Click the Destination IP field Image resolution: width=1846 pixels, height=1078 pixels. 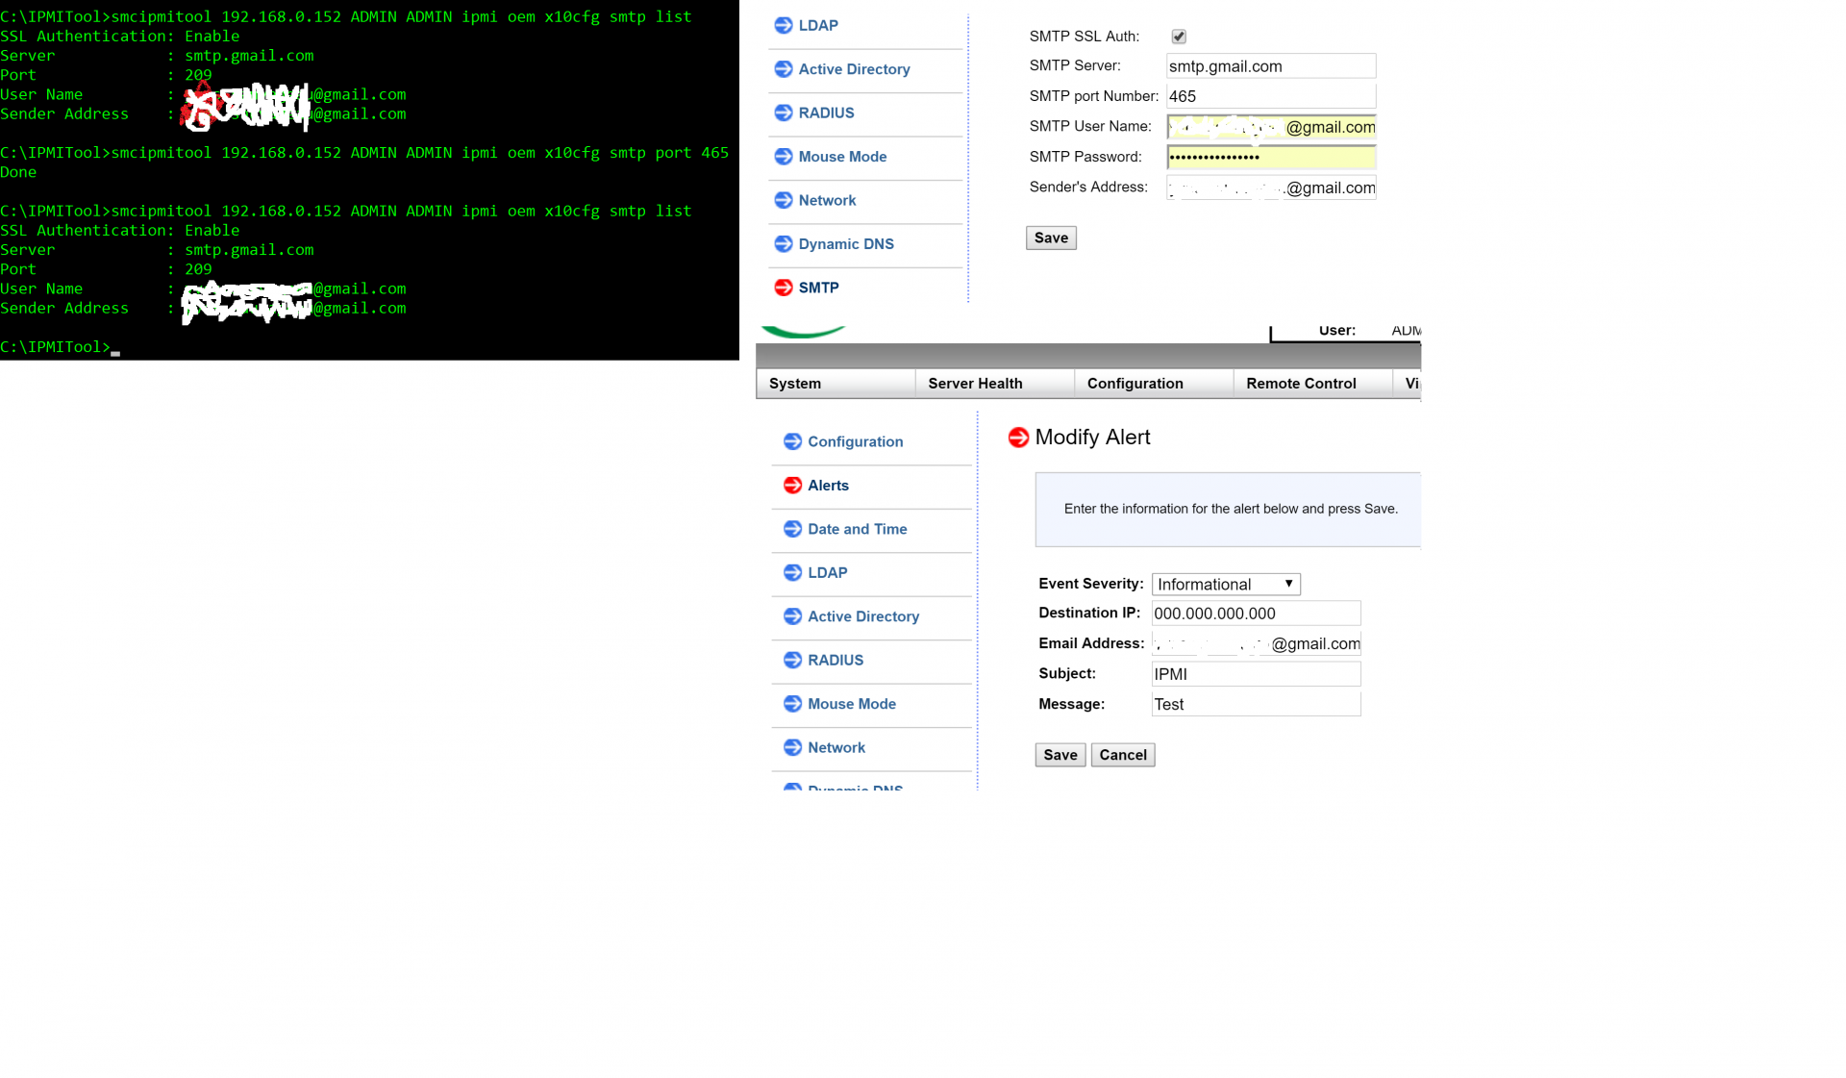(1256, 614)
